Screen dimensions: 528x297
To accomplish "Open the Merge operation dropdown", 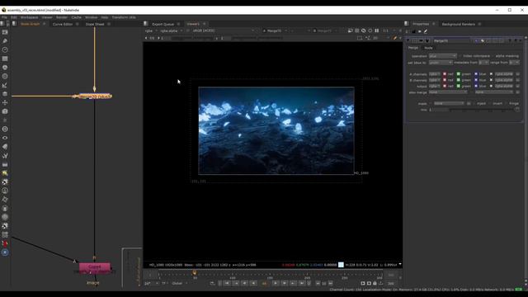I will pyautogui.click(x=443, y=56).
